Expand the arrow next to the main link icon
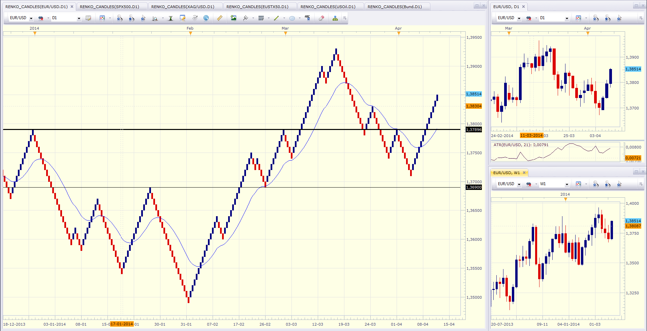 (x=48, y=18)
